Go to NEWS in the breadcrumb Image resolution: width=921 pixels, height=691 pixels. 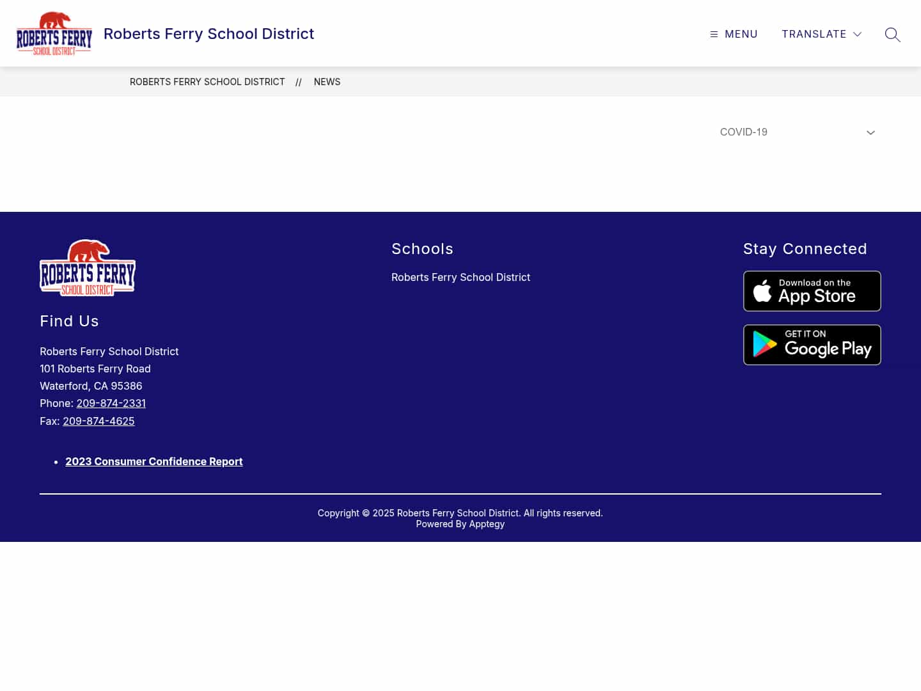pyautogui.click(x=327, y=82)
